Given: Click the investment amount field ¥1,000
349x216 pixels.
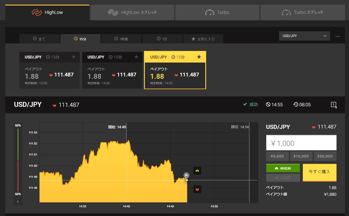Looking at the screenshot, I should (x=301, y=143).
